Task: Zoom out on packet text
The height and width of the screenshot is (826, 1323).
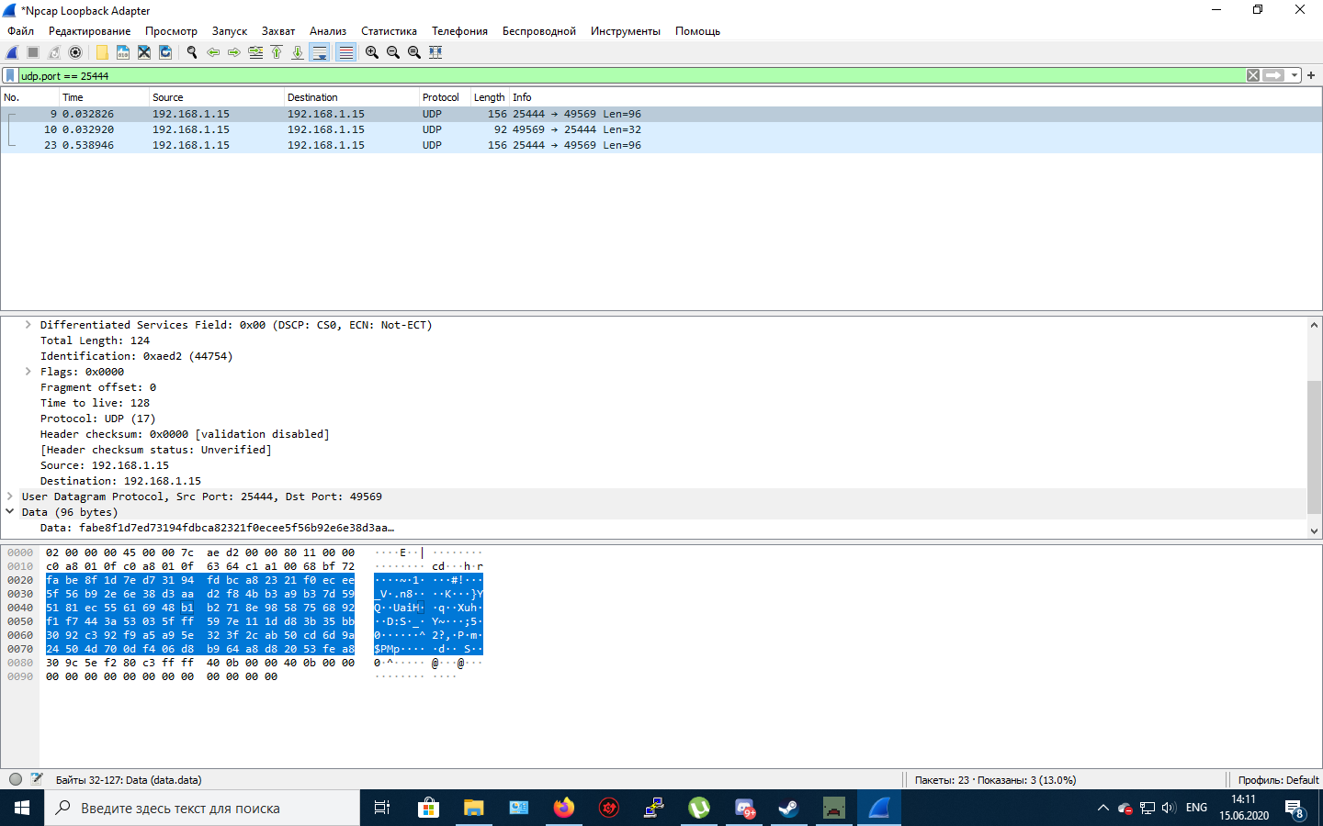Action: pyautogui.click(x=393, y=52)
